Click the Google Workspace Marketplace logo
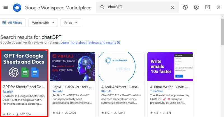 point(17,8)
